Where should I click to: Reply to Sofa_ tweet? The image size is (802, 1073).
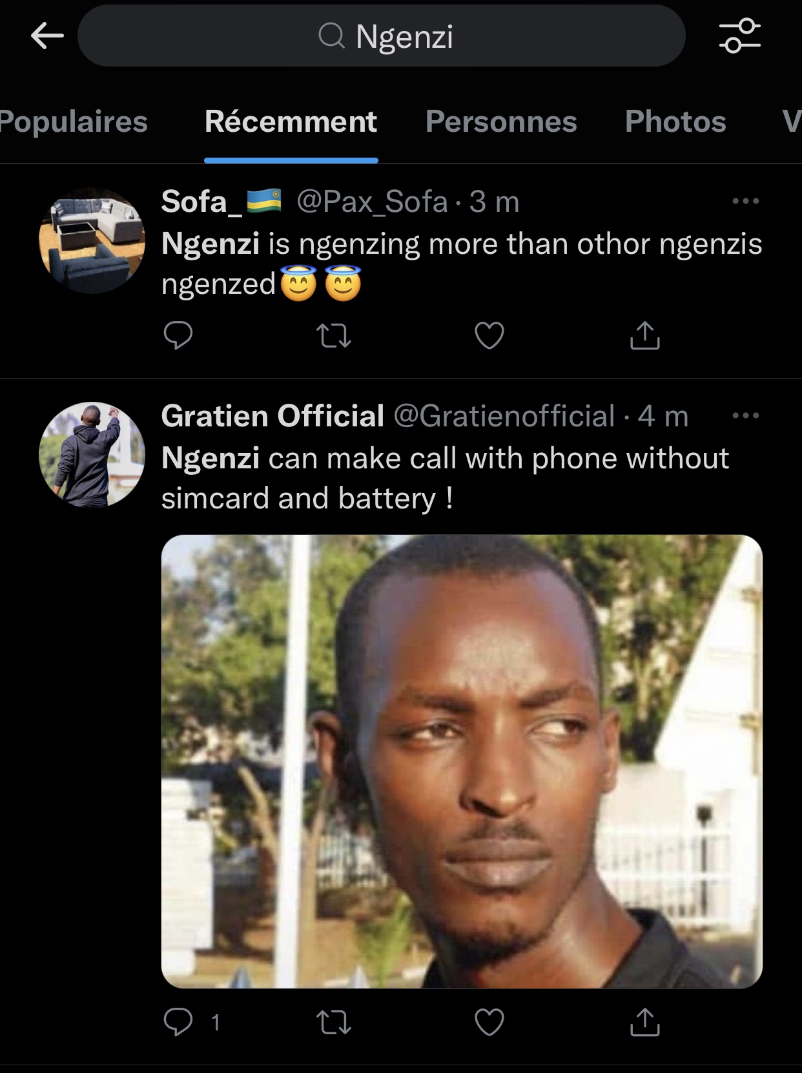click(x=178, y=335)
